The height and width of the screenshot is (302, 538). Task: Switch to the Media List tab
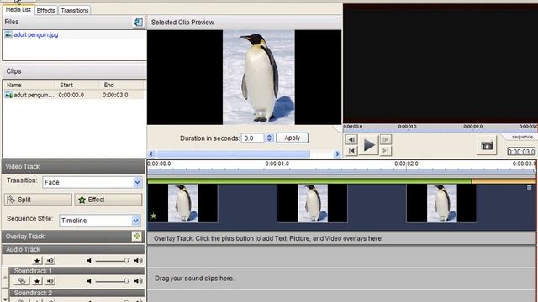(18, 9)
